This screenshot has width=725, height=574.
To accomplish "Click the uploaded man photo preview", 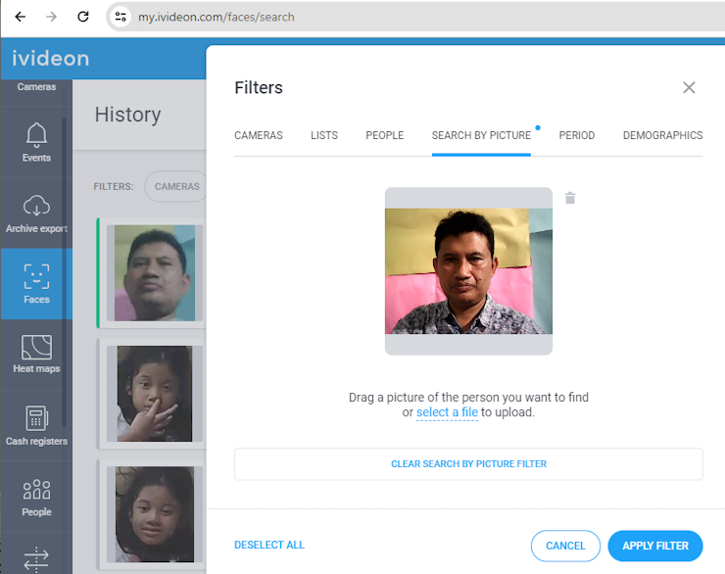I will click(x=468, y=270).
